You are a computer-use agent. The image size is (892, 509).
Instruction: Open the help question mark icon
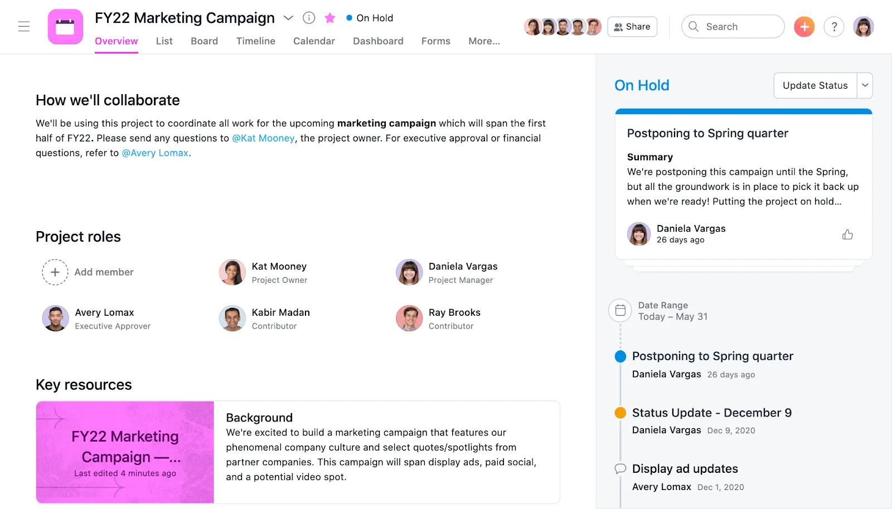coord(833,26)
